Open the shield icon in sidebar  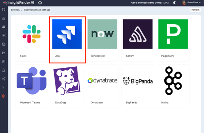pyautogui.click(x=4, y=10)
